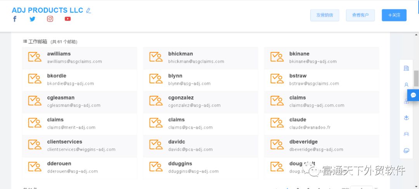Click the 查看客户 button
Screen dimensions: 419x189
coord(360,15)
